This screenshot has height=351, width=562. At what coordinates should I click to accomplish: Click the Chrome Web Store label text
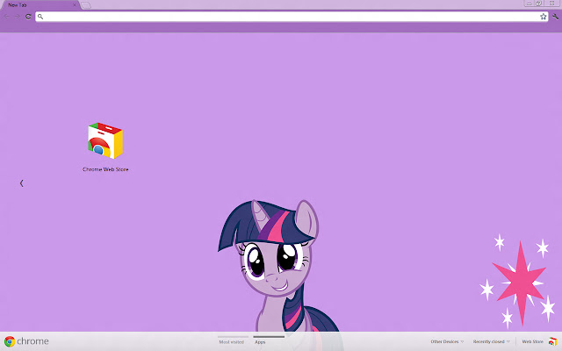(105, 169)
